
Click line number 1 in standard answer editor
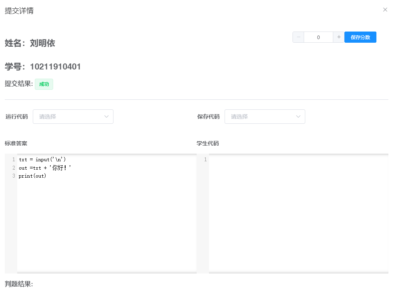14,159
